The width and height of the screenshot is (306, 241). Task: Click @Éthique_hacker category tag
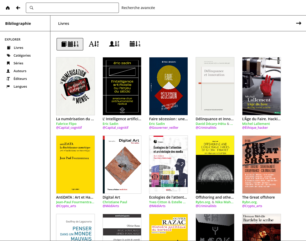(x=255, y=127)
